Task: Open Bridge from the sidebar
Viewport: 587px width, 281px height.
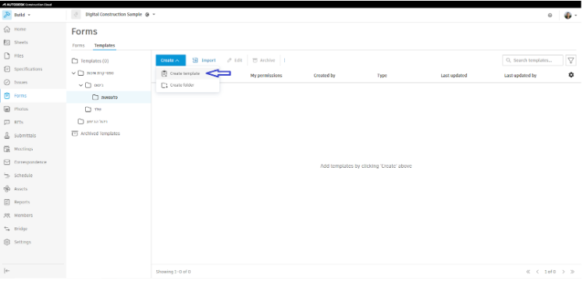Action: (x=20, y=229)
